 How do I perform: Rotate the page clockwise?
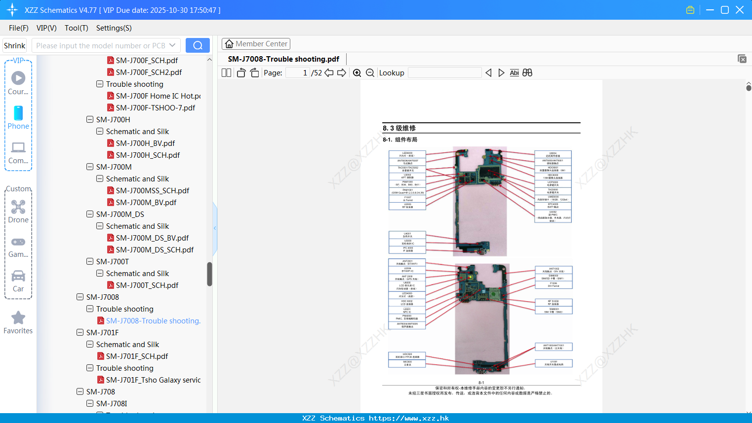pos(254,73)
